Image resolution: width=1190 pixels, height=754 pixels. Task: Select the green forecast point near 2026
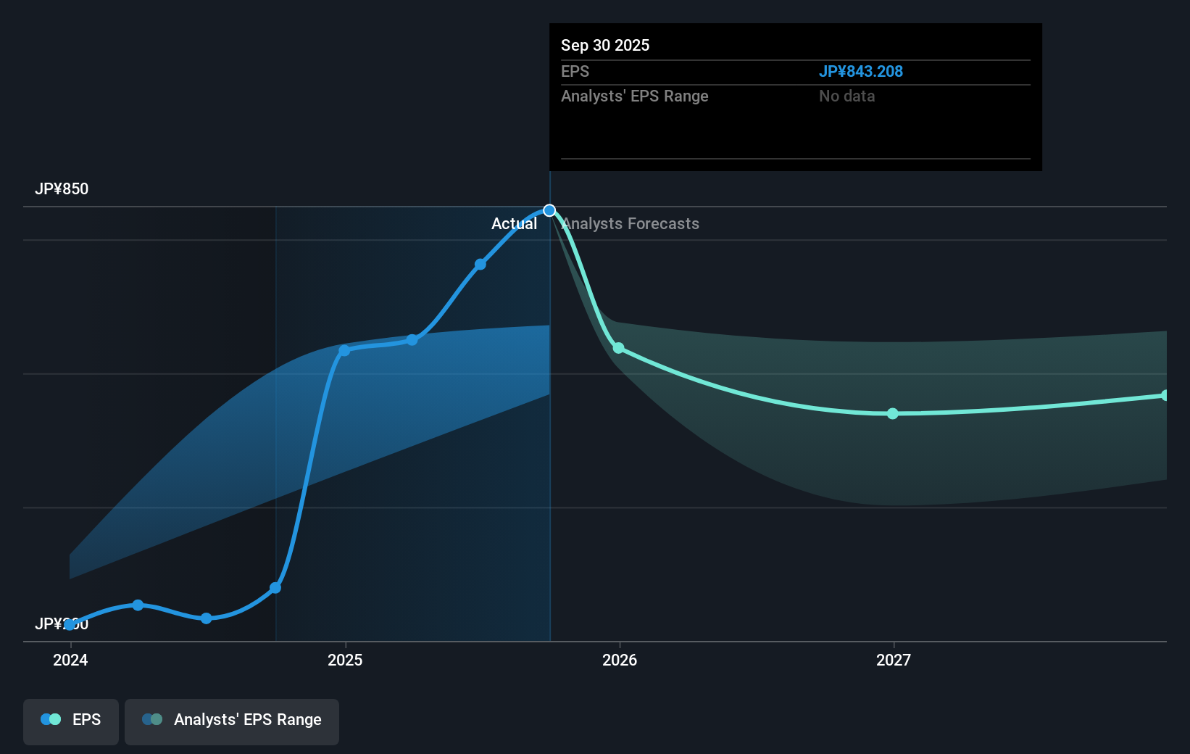[x=619, y=349]
